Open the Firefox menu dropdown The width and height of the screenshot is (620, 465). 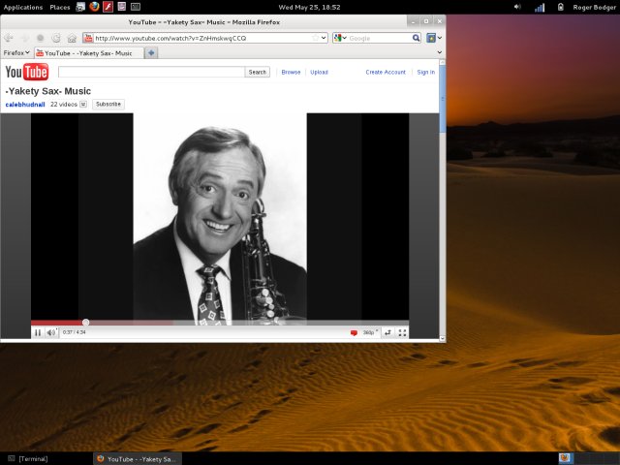[16, 53]
